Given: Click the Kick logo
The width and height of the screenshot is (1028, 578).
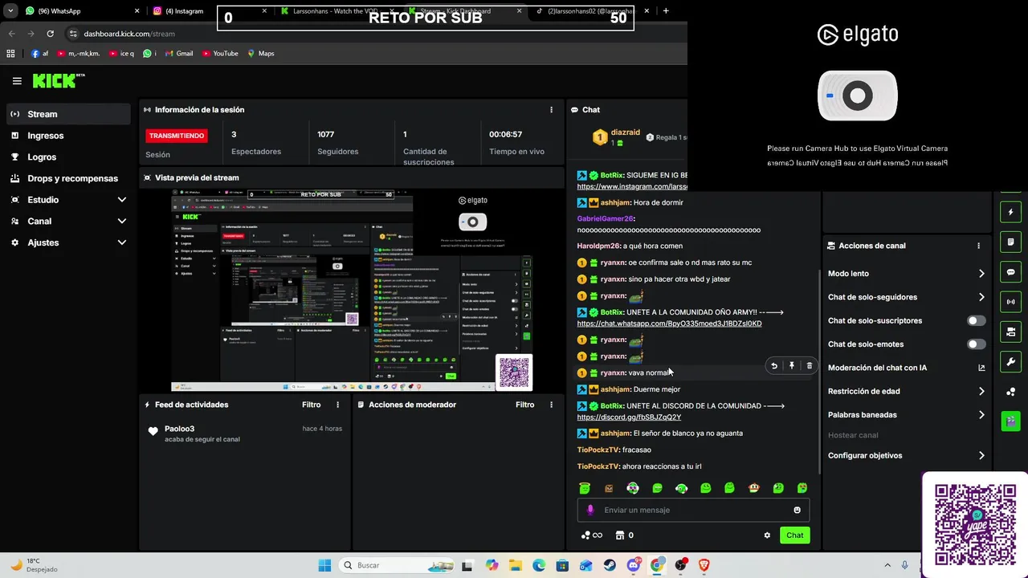Looking at the screenshot, I should pyautogui.click(x=58, y=80).
